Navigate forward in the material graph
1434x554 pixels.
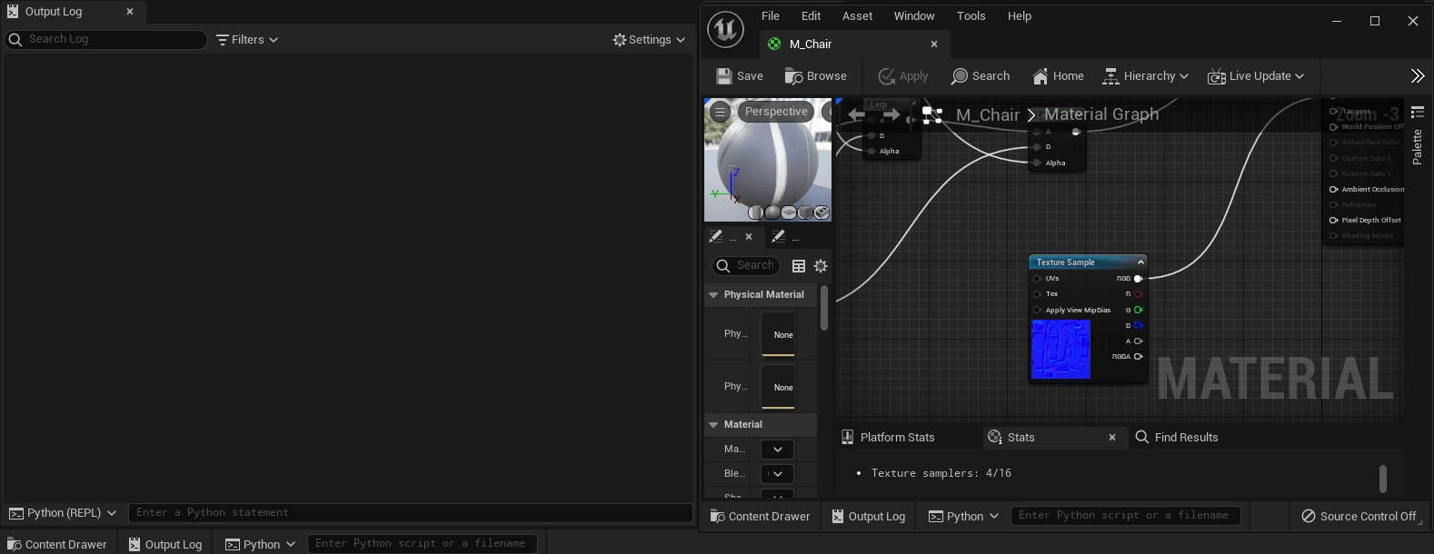tap(891, 114)
